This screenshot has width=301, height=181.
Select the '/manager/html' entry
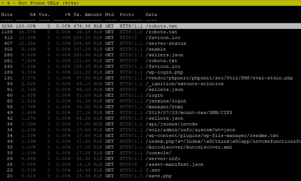[x=164, y=107]
